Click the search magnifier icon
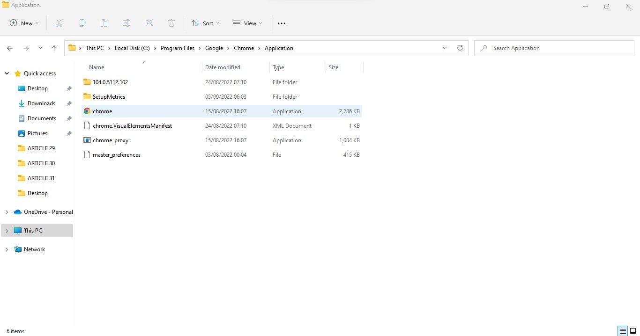The width and height of the screenshot is (640, 336). [484, 48]
